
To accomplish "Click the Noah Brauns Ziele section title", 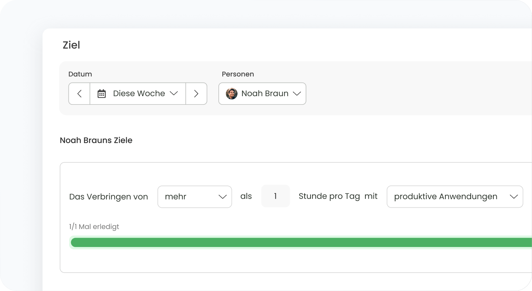I will point(96,140).
